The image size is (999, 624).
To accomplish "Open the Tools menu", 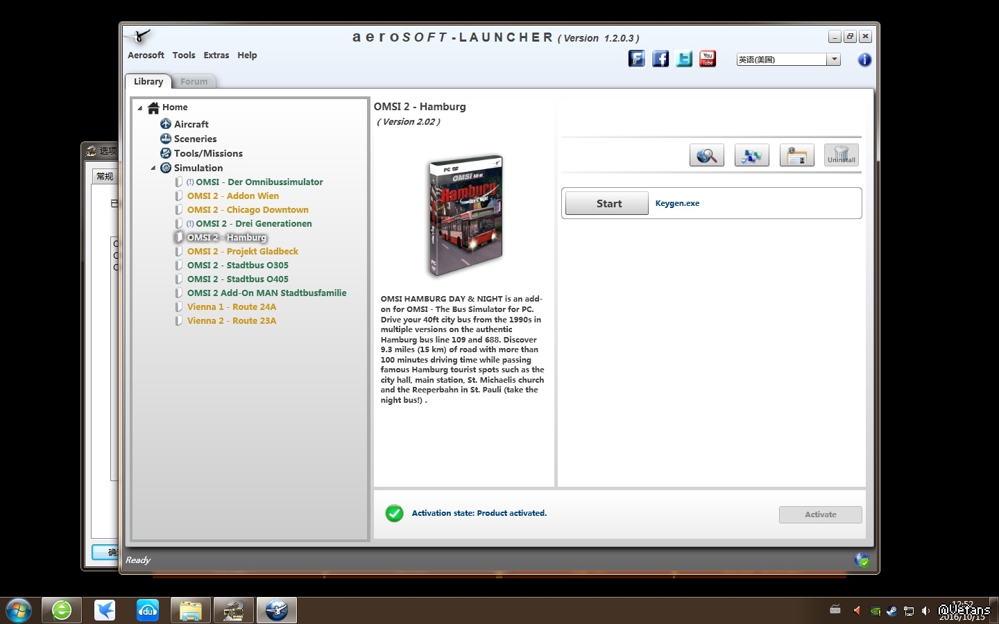I will click(184, 55).
